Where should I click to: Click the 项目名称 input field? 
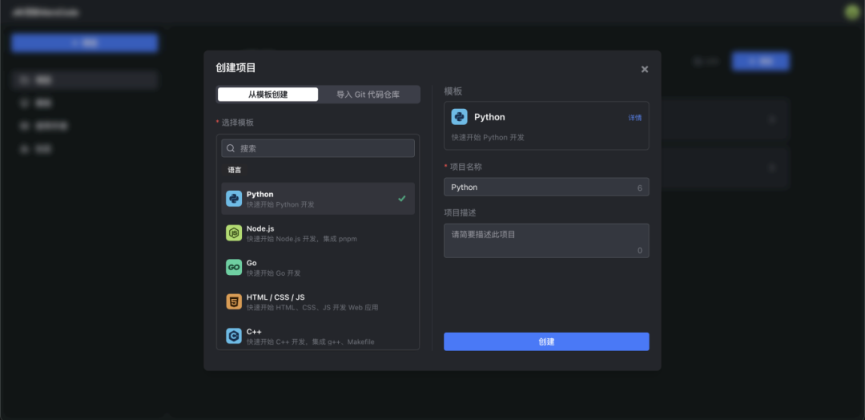click(x=546, y=187)
